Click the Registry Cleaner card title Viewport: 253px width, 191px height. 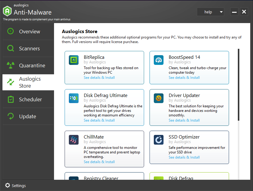coord(101,178)
